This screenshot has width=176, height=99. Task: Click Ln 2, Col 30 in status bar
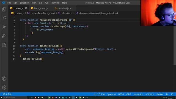point(99,94)
